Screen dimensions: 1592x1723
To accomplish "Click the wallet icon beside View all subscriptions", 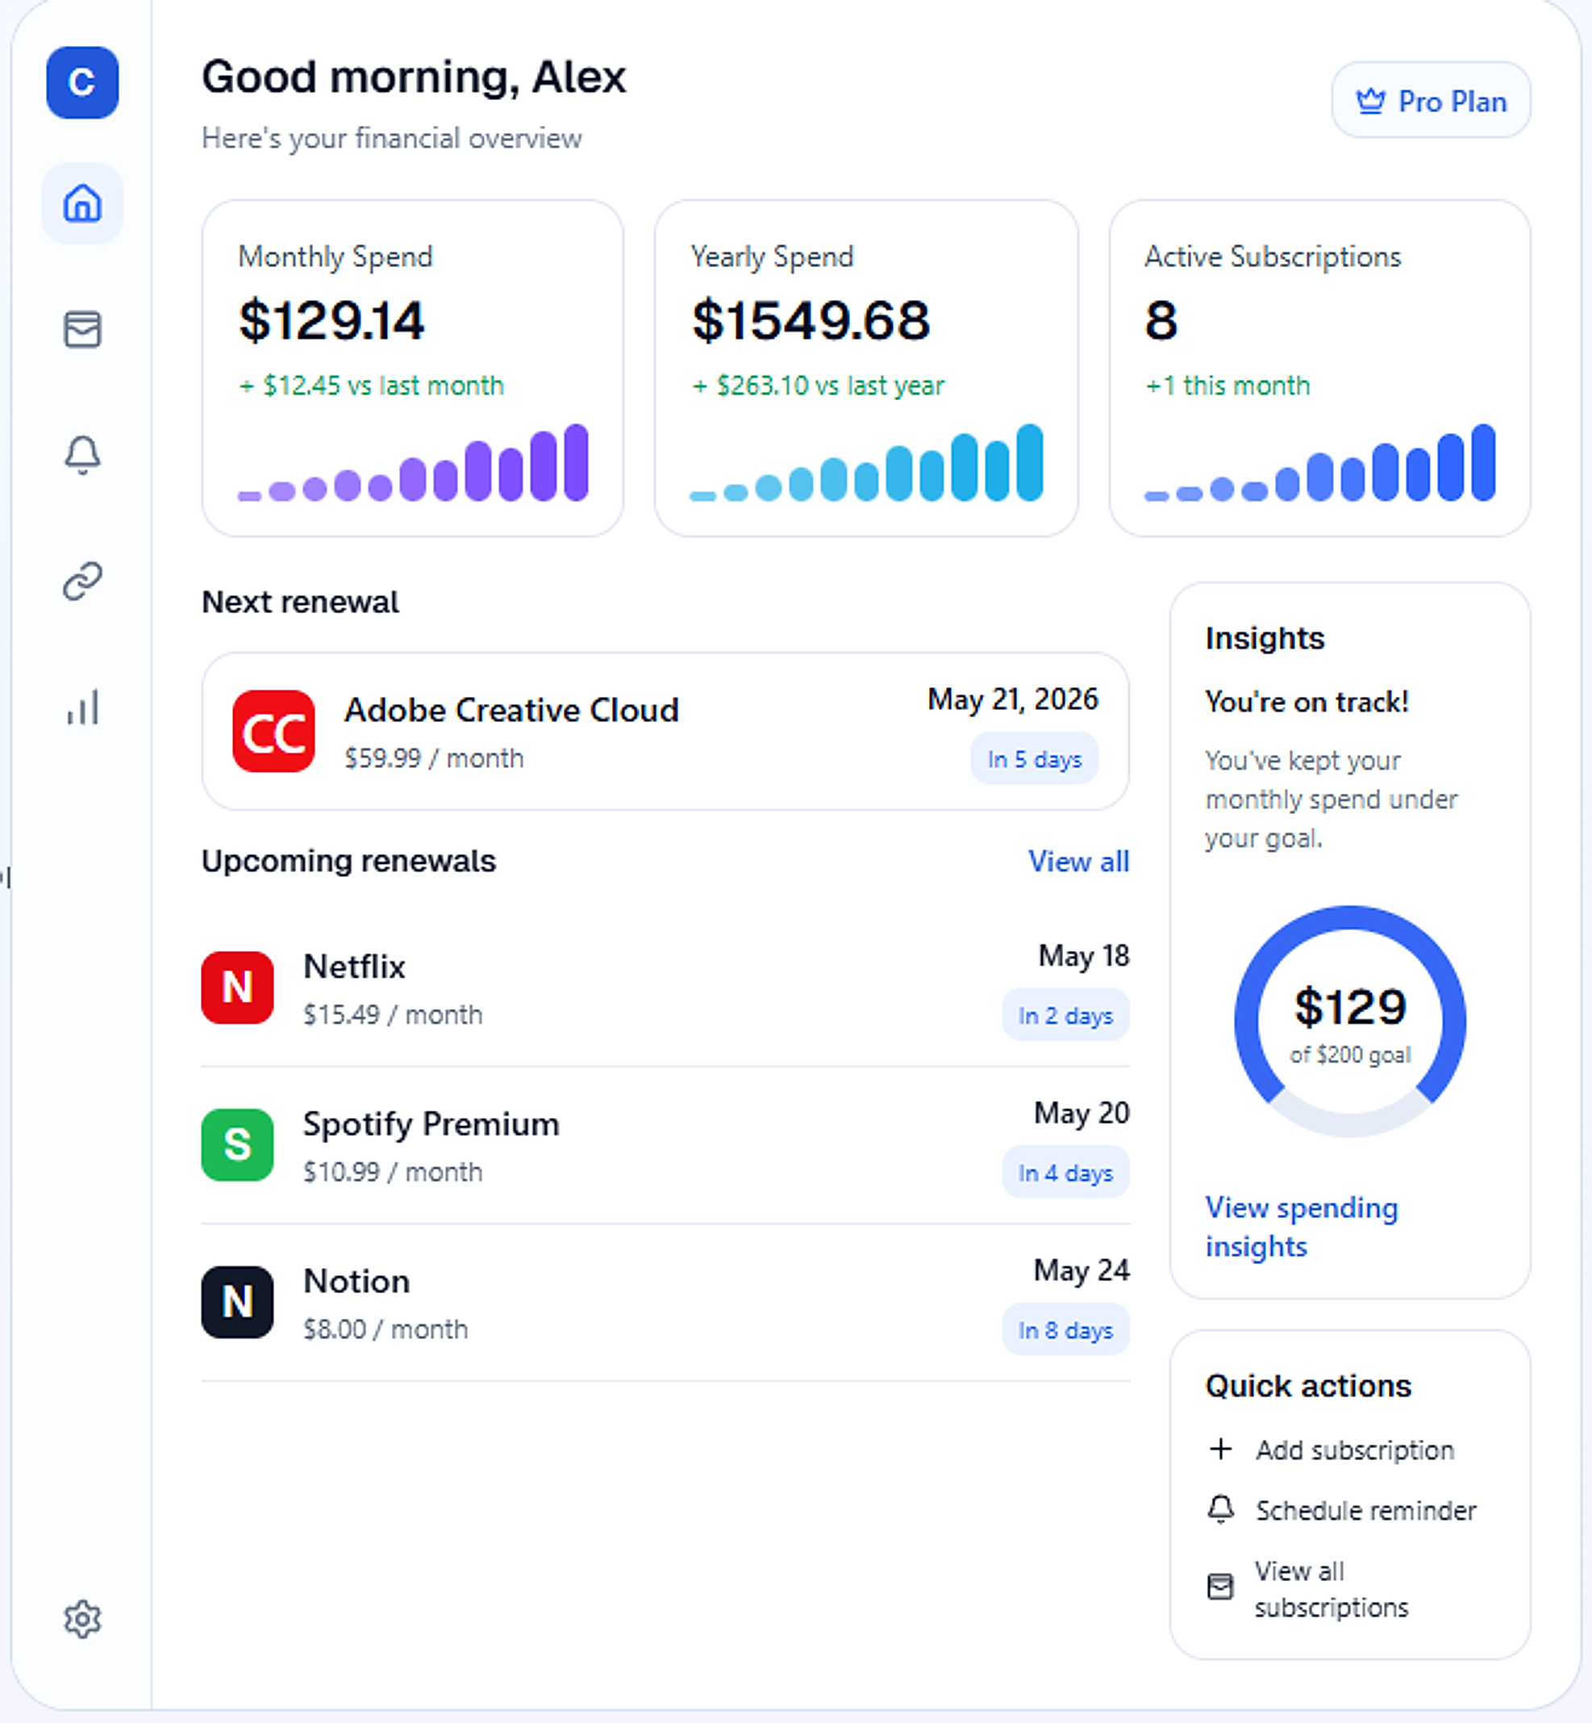I will click(1220, 1586).
